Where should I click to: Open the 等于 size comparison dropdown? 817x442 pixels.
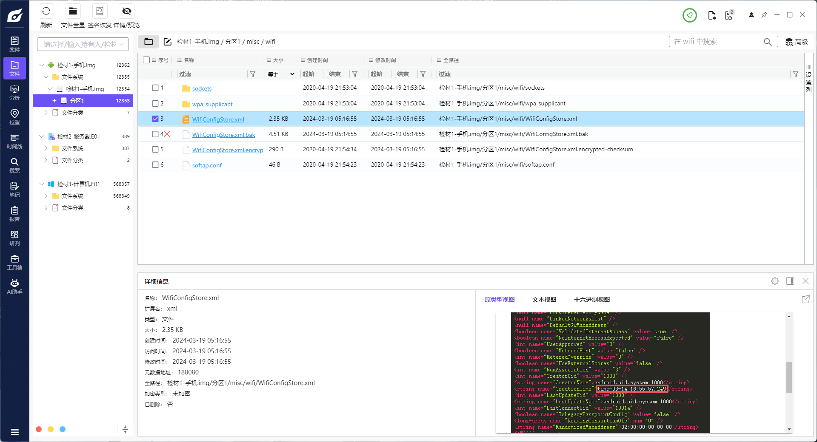point(281,74)
